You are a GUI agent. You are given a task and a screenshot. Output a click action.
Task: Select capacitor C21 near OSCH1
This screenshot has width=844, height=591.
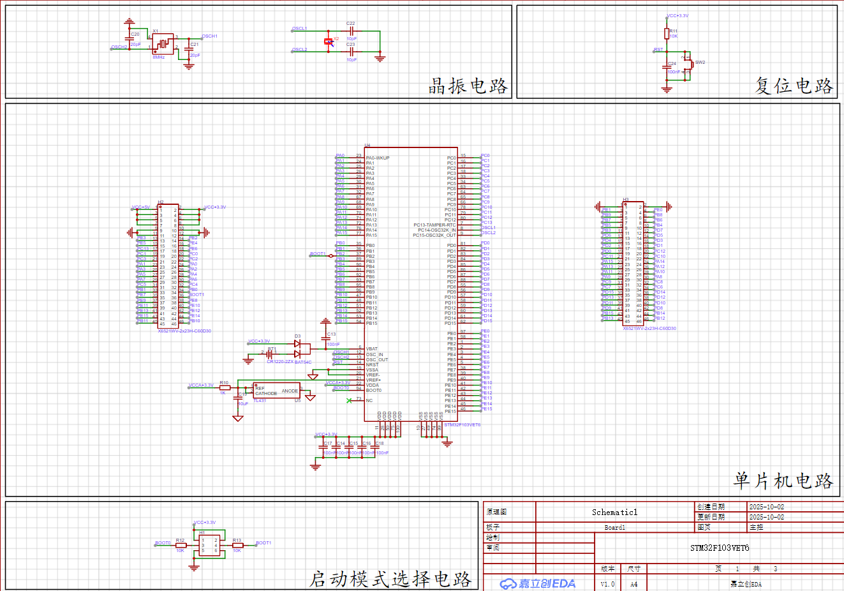[x=188, y=49]
